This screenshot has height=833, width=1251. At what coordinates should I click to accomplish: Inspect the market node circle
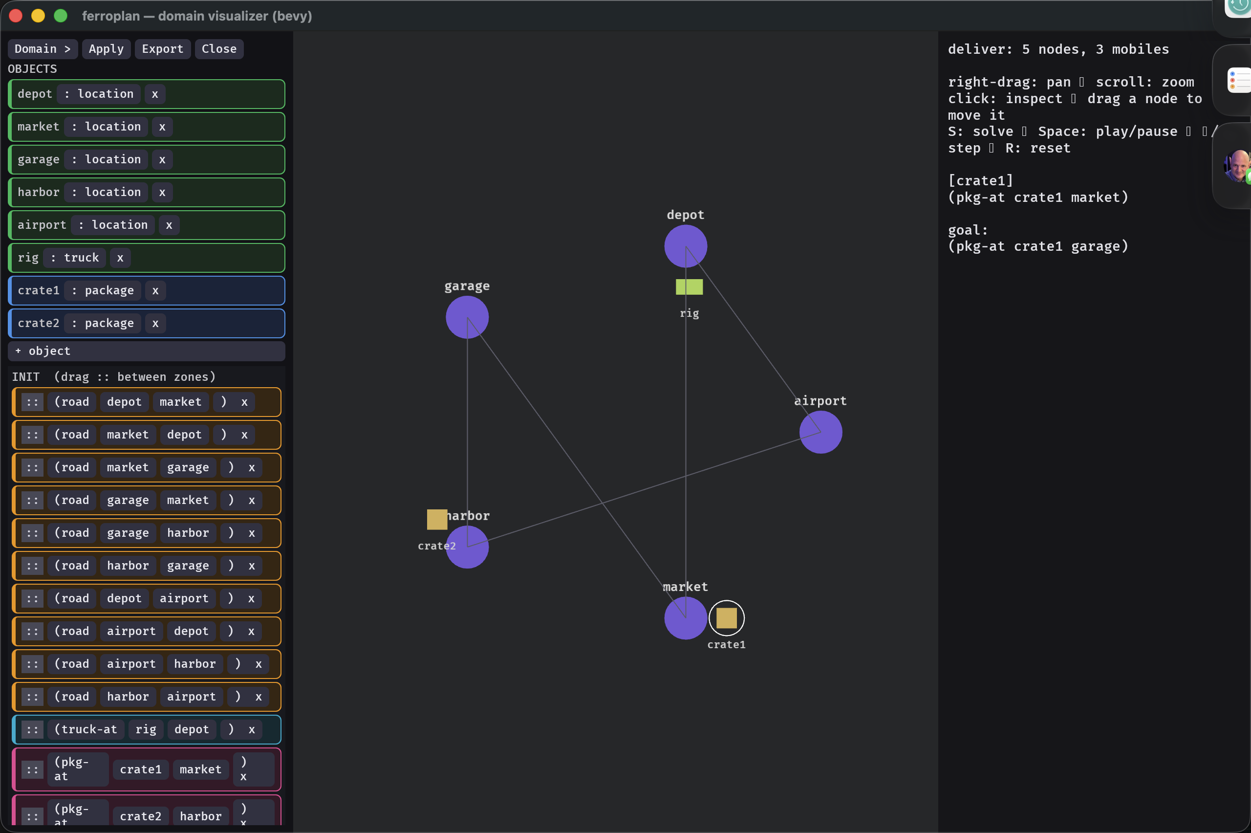(x=686, y=618)
